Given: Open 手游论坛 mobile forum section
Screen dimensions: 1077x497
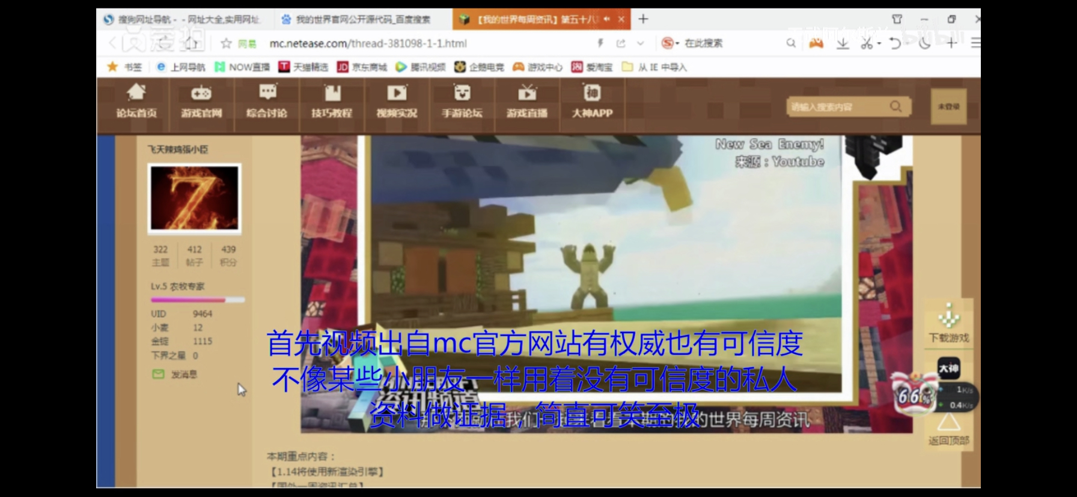Looking at the screenshot, I should (462, 102).
